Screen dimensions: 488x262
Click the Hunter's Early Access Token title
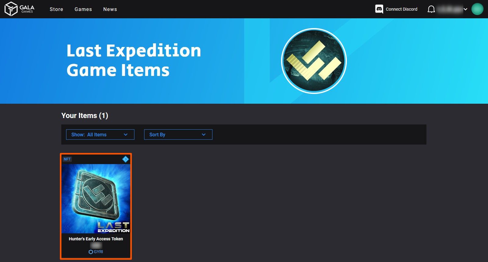coord(96,239)
